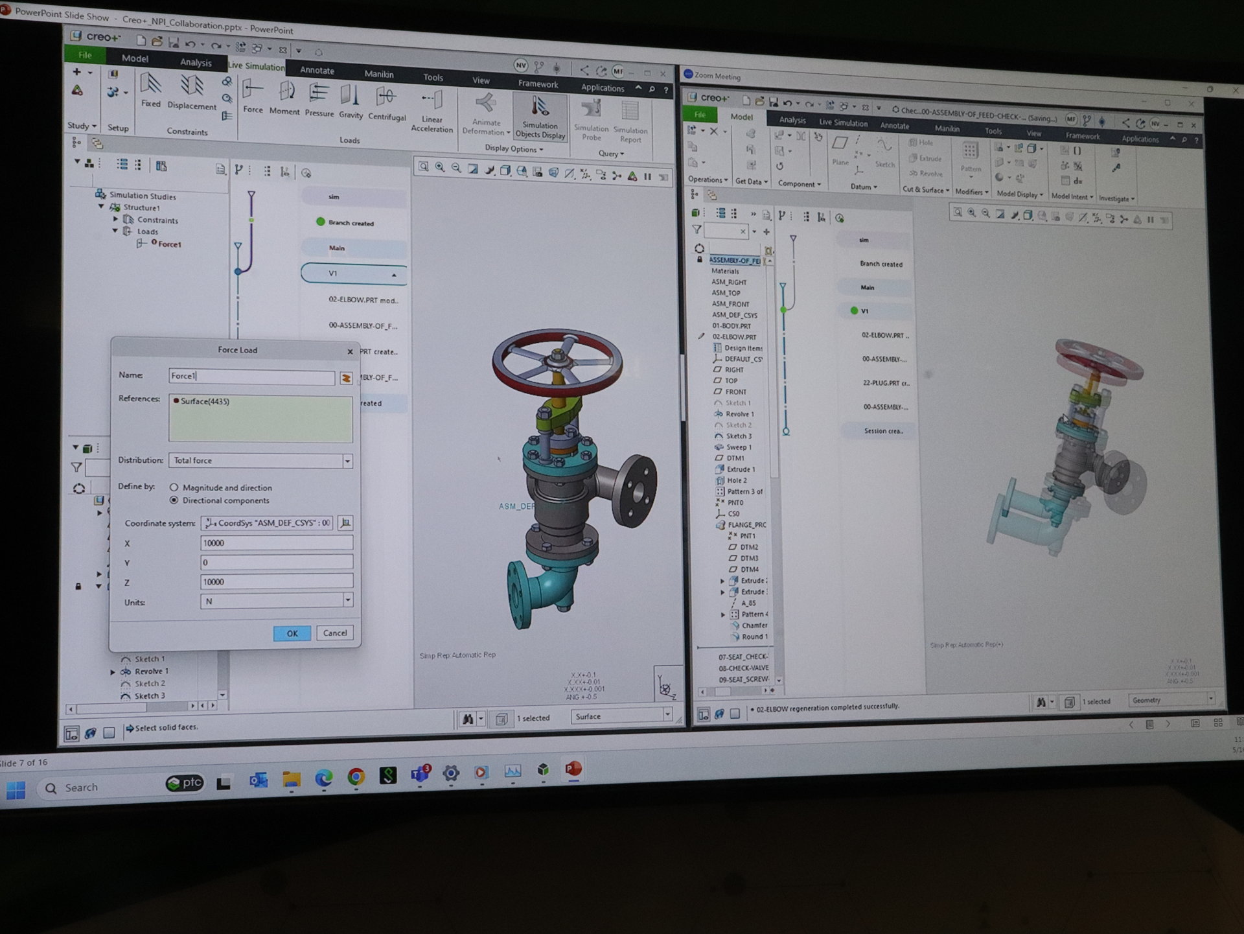Open the Surface selection filter dropdown
The image size is (1244, 934).
pyautogui.click(x=667, y=715)
